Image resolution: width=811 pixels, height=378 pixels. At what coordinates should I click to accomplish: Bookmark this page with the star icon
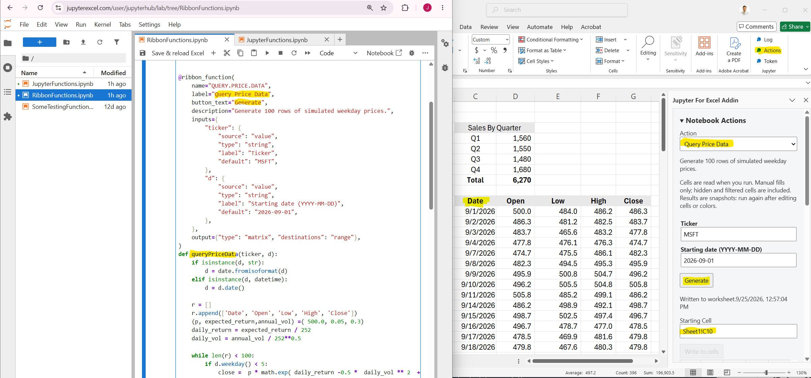point(383,8)
